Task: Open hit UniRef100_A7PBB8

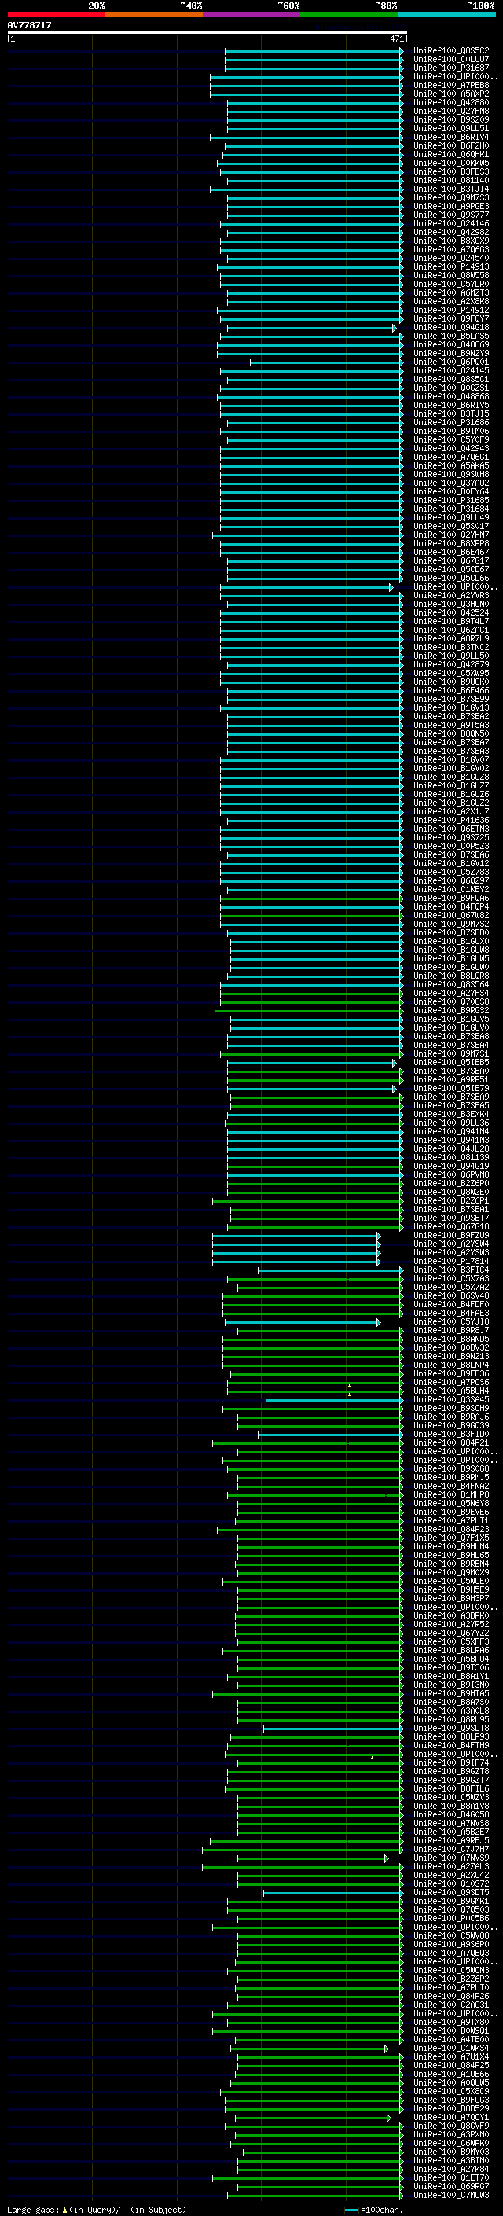Action: tap(450, 85)
